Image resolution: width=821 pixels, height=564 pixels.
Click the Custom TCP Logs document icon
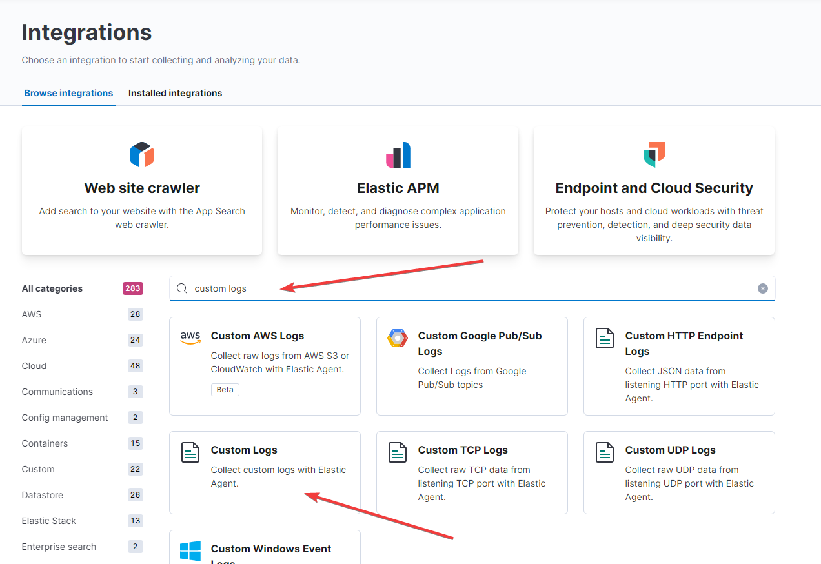(398, 452)
